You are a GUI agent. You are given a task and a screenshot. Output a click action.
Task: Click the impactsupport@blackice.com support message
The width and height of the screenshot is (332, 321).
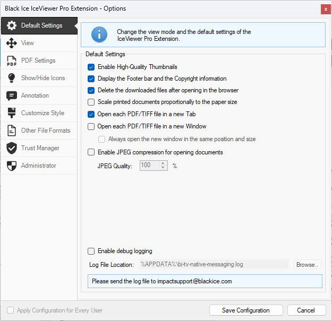(x=205, y=281)
